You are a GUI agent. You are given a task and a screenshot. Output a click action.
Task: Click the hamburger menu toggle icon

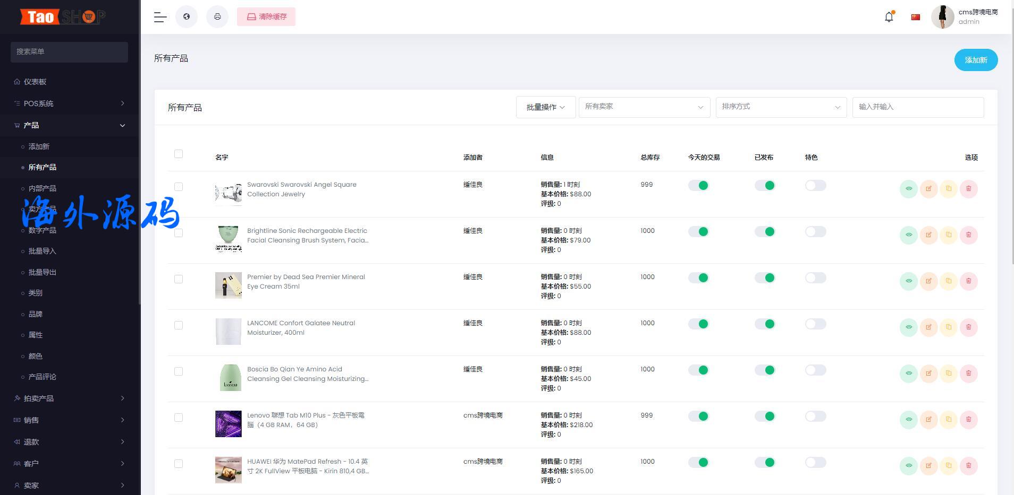pos(160,17)
